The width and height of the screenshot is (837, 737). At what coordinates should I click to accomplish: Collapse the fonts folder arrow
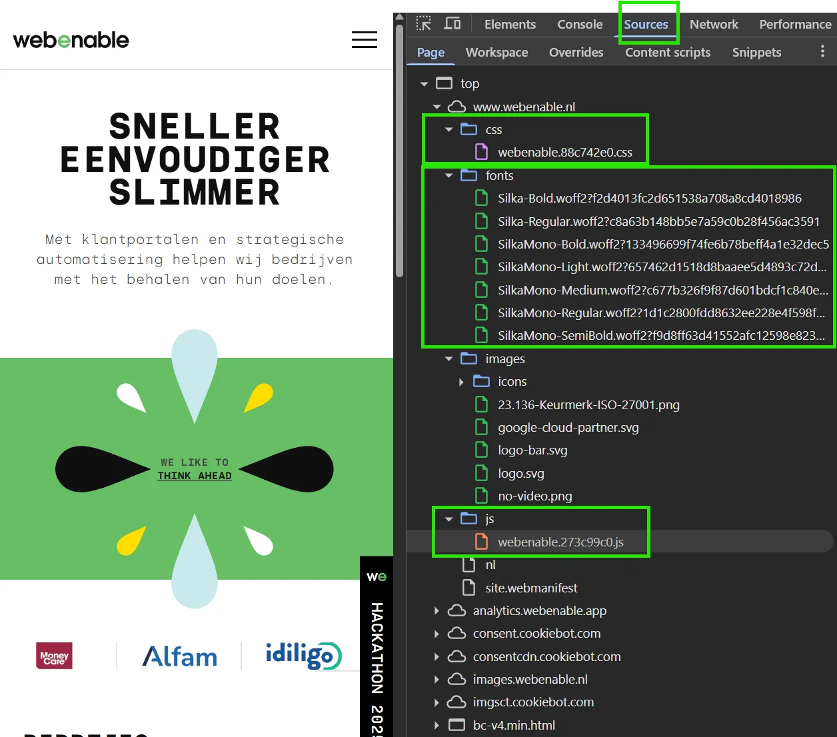pos(448,176)
